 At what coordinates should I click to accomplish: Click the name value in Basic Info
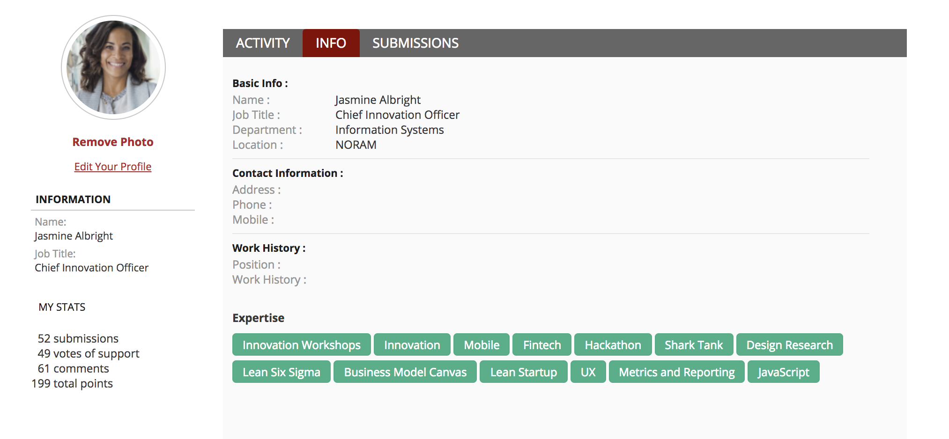(378, 100)
